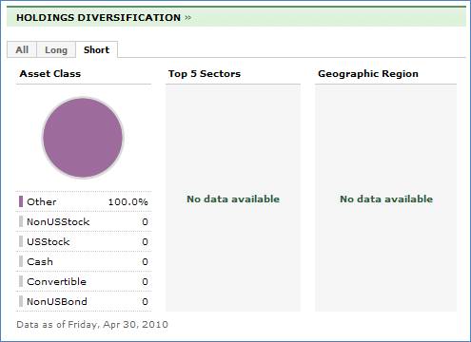Click the purple Other legend swatch

coord(21,201)
